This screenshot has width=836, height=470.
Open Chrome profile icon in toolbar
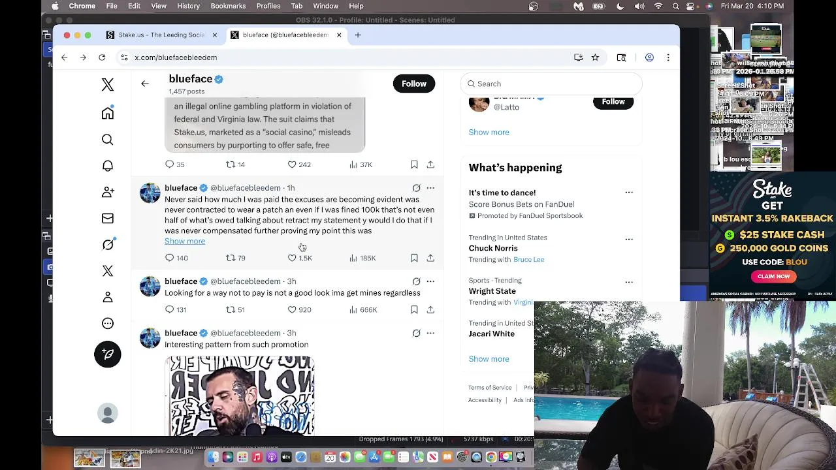pos(649,57)
